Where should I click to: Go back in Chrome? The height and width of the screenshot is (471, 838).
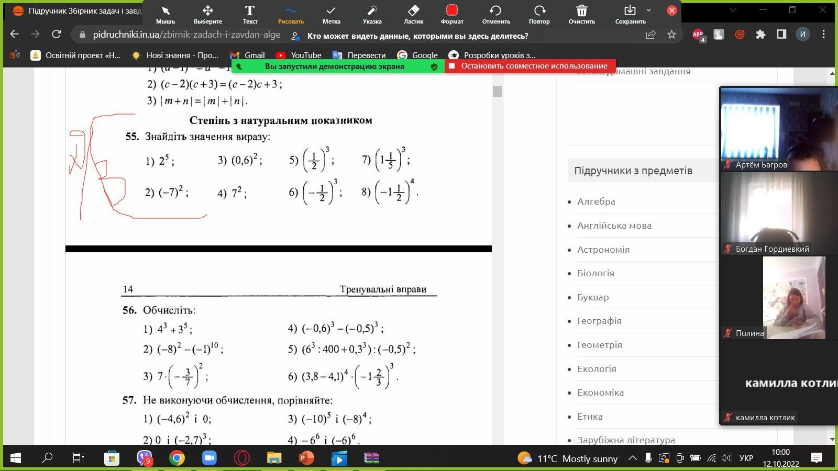(x=15, y=35)
